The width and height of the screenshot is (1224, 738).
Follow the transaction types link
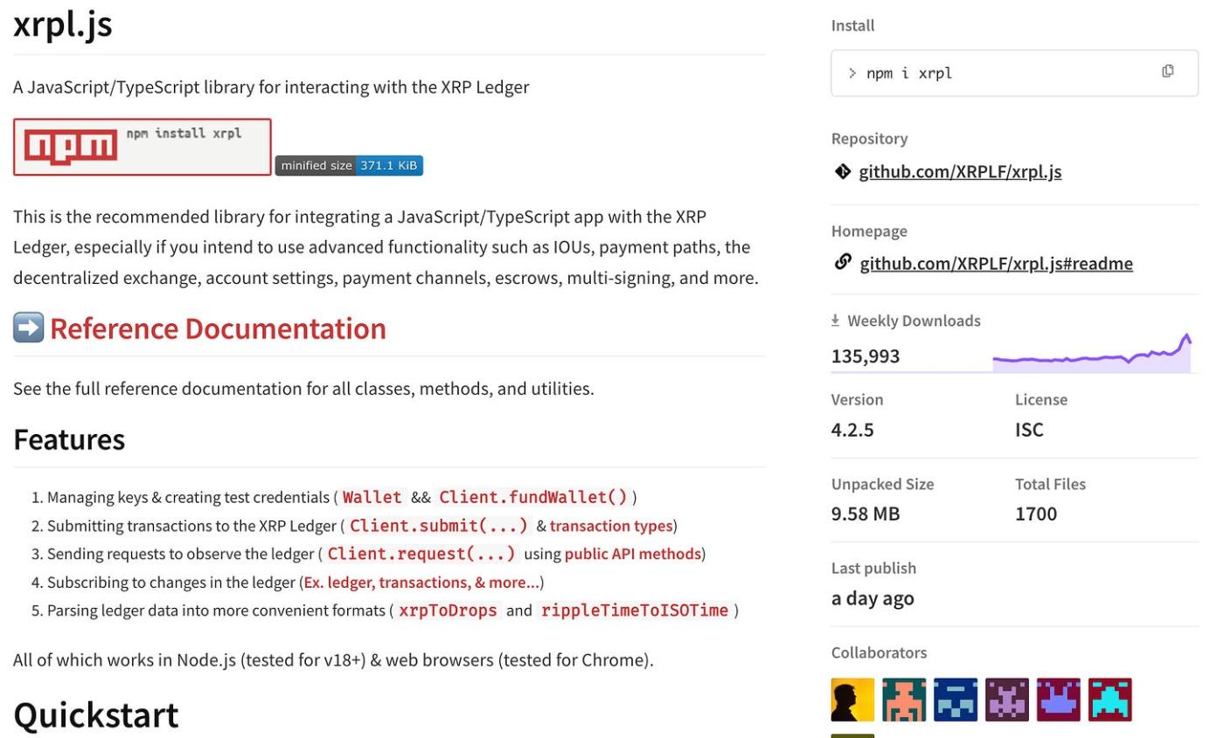[x=611, y=526]
